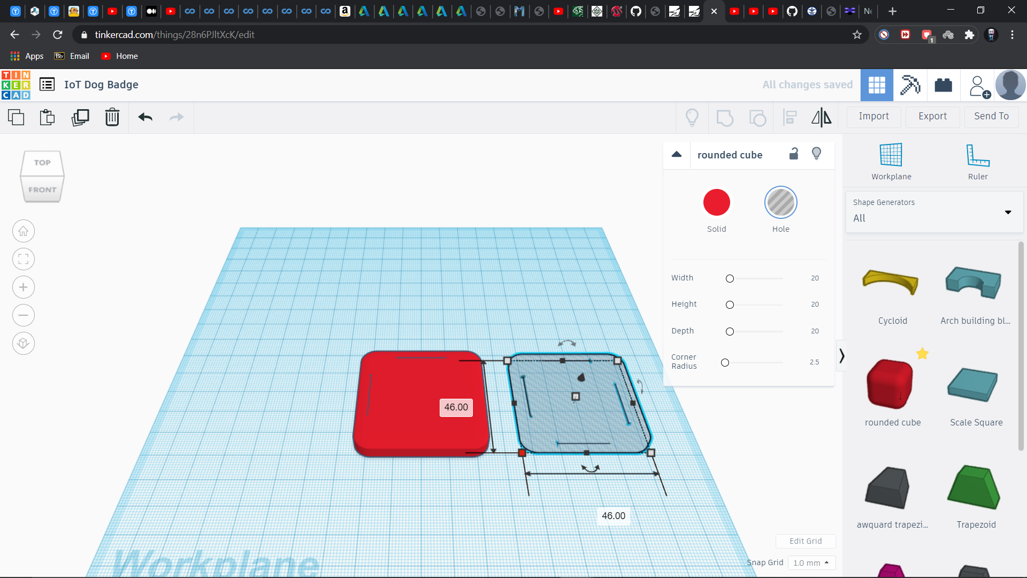Set shape to Hole
The height and width of the screenshot is (578, 1027).
780,203
